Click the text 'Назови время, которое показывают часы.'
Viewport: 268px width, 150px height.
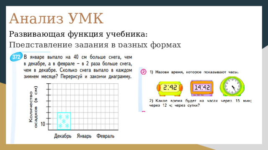197,72
